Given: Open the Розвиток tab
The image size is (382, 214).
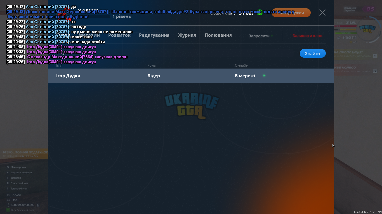Looking at the screenshot, I should 119,35.
